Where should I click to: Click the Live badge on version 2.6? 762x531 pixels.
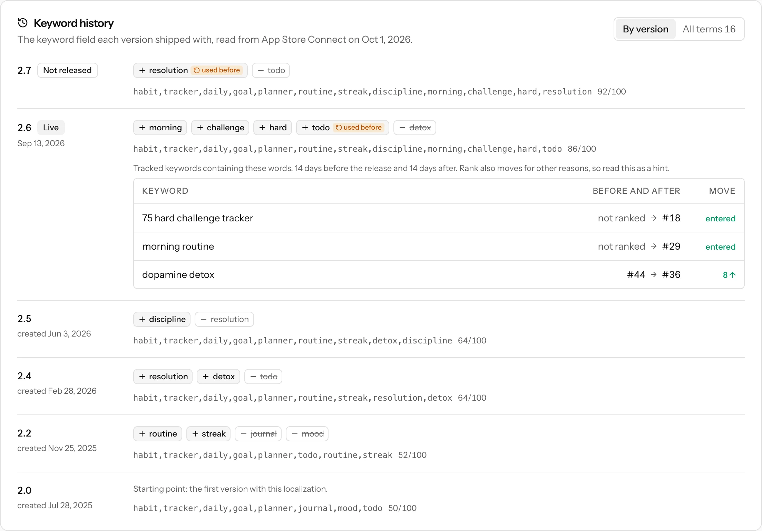pyautogui.click(x=51, y=128)
